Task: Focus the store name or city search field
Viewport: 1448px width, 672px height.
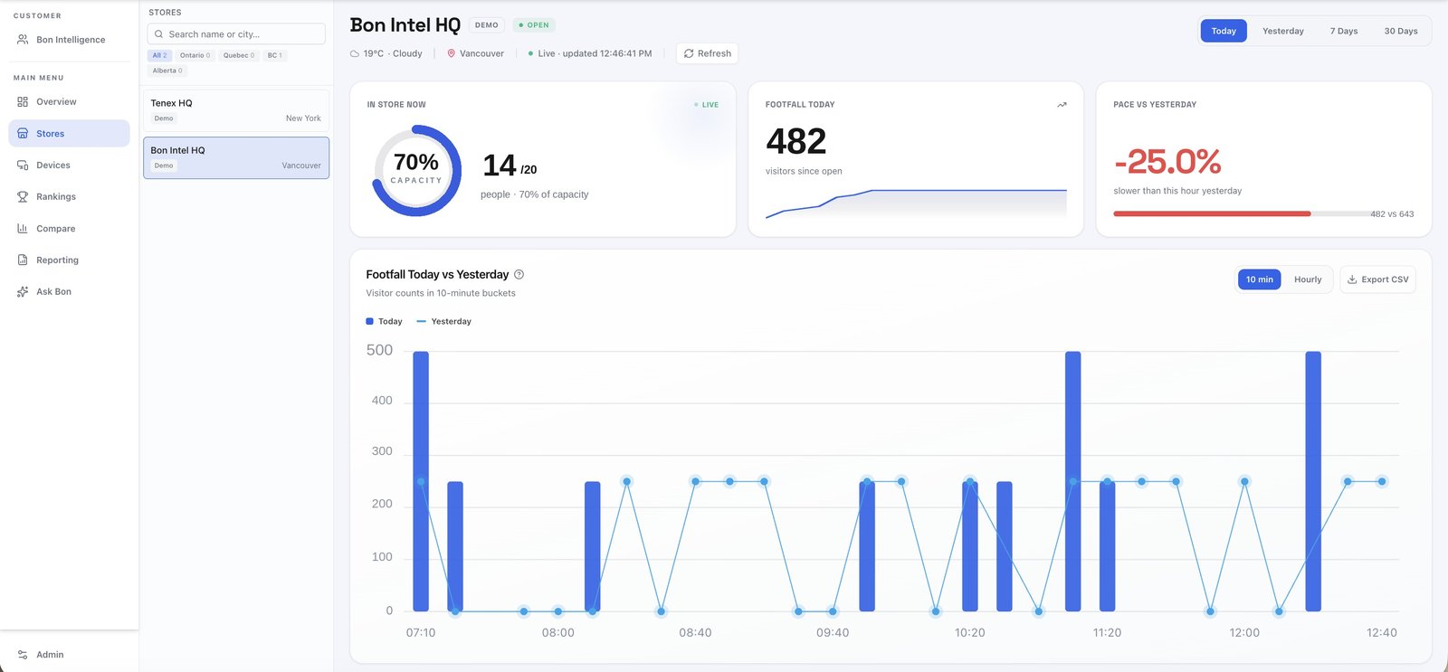Action: (236, 34)
